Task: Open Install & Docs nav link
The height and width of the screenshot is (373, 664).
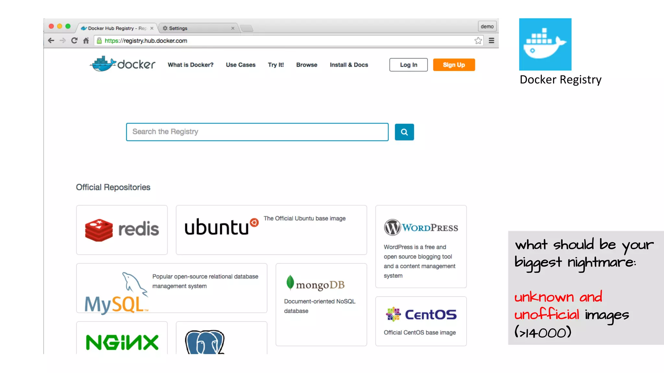Action: (x=349, y=65)
